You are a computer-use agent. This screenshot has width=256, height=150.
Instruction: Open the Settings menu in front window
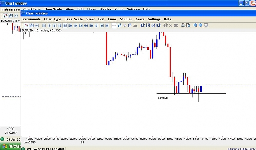[154, 19]
